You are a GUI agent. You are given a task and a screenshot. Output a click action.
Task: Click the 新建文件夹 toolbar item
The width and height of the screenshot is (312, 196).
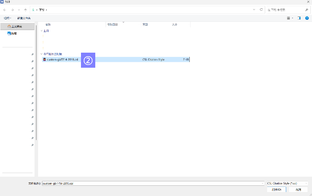(x=24, y=18)
